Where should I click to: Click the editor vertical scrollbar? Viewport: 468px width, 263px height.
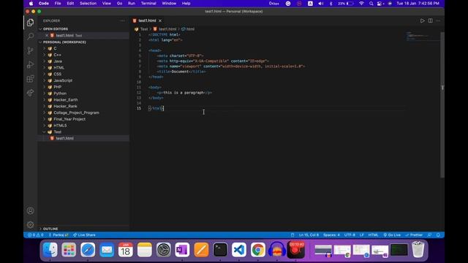442,104
